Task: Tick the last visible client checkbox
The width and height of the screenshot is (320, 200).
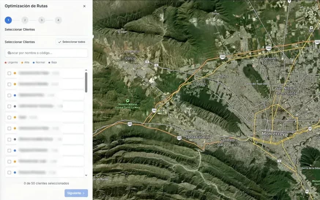Action: pyautogui.click(x=10, y=173)
